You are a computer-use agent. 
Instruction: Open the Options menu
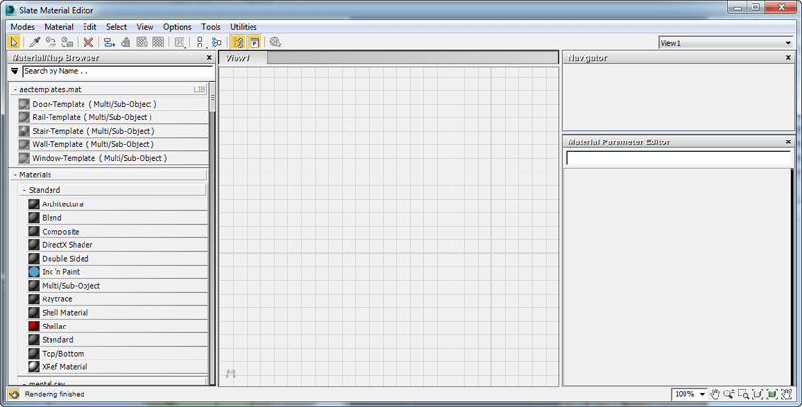pos(177,27)
